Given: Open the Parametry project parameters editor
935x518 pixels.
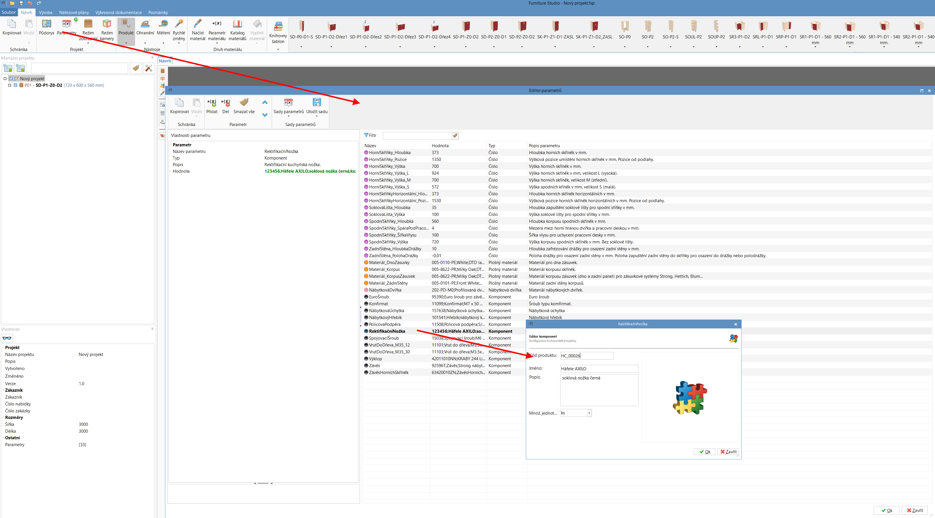Looking at the screenshot, I should (67, 27).
